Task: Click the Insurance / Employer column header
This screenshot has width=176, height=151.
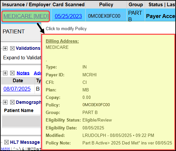Action: [26, 5]
